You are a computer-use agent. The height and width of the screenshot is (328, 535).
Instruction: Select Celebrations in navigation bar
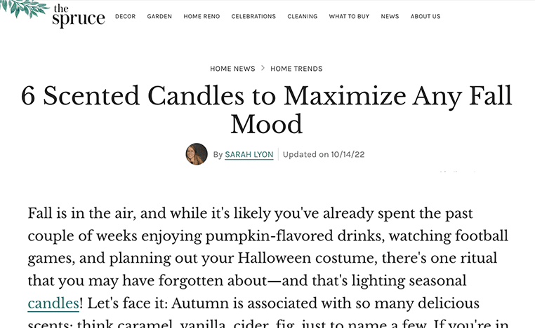point(253,16)
